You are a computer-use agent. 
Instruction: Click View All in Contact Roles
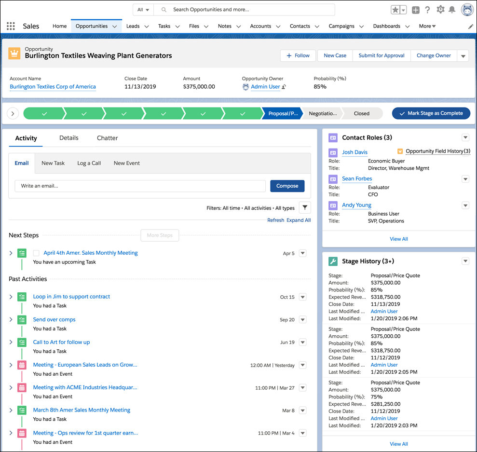(x=399, y=239)
